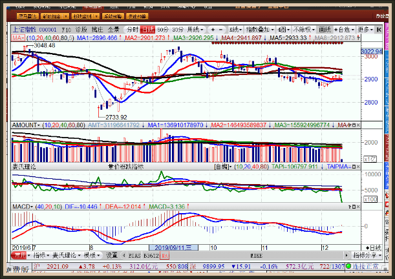Open the 周线 period dropdown

195,30
